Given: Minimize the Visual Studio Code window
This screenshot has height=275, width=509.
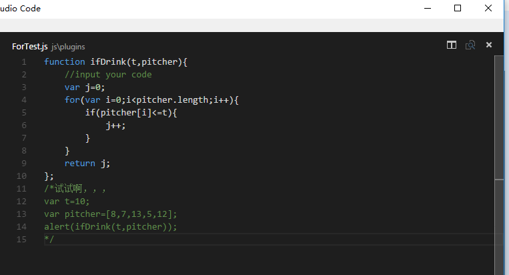Looking at the screenshot, I should click(428, 8).
